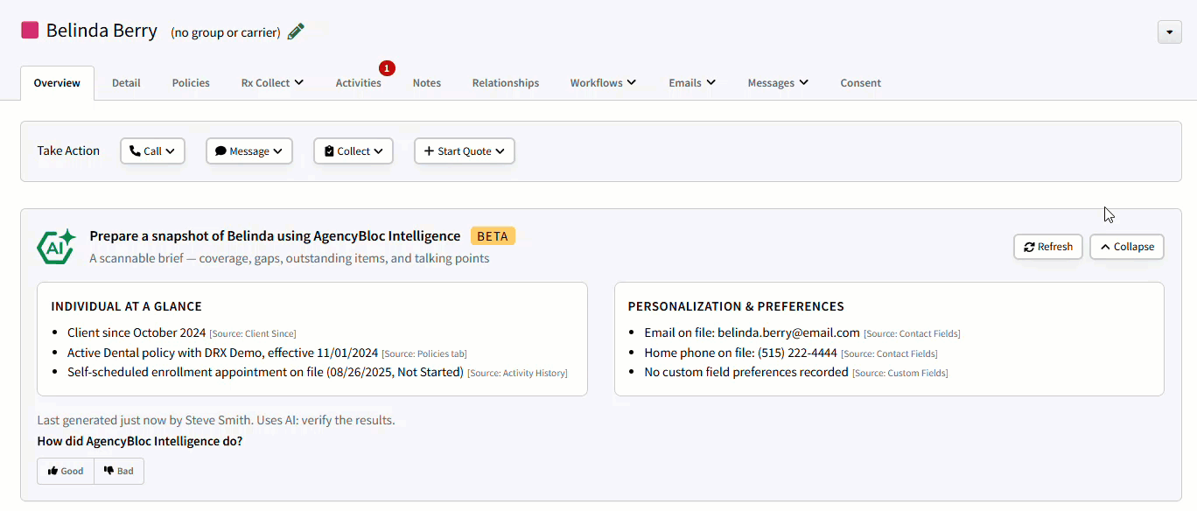This screenshot has height=511, width=1197.
Task: Click the pencil edit icon beside Belinda Berry
Action: (x=296, y=31)
